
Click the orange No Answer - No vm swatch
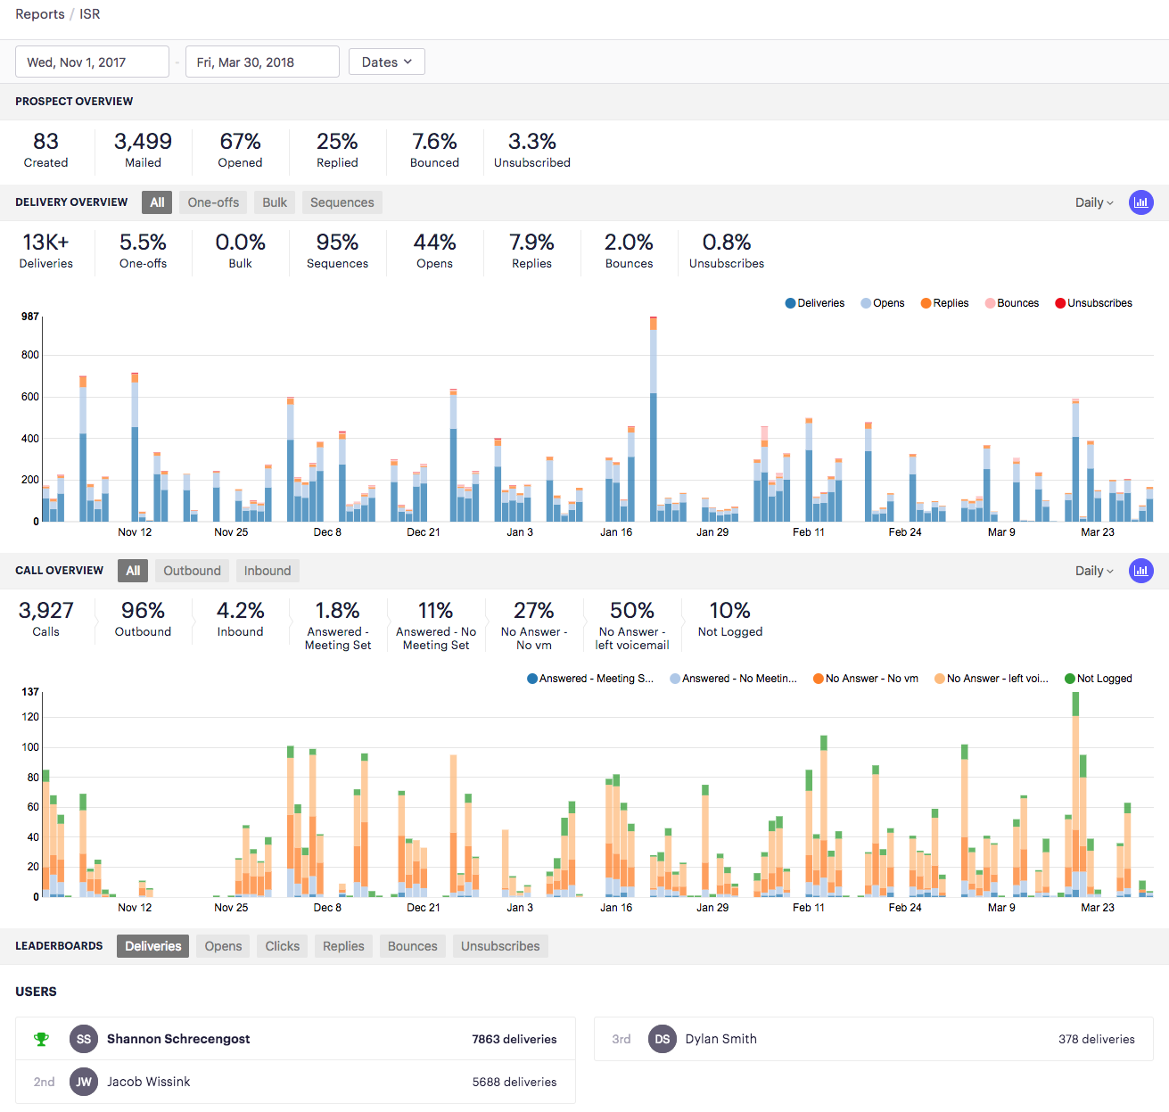[x=817, y=679]
